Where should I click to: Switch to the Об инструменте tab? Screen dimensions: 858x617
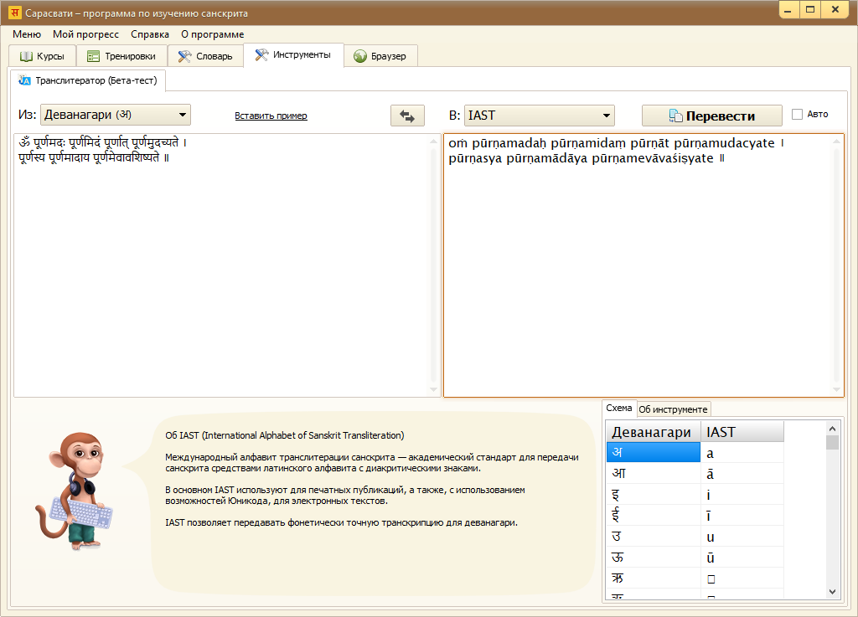674,409
